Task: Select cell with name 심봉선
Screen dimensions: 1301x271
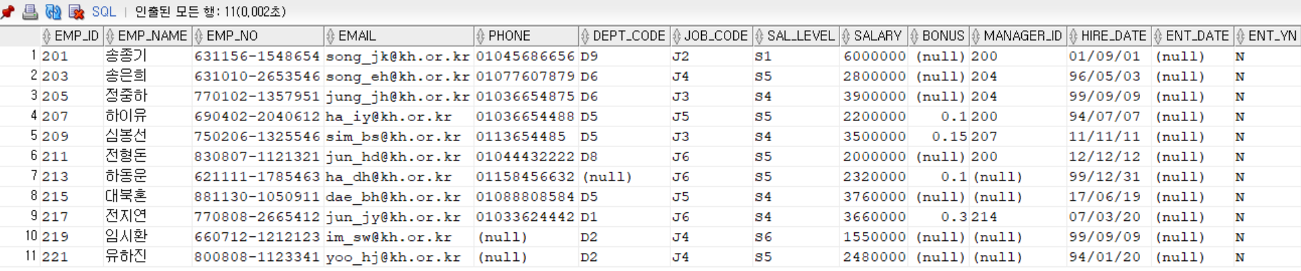Action: pos(148,137)
